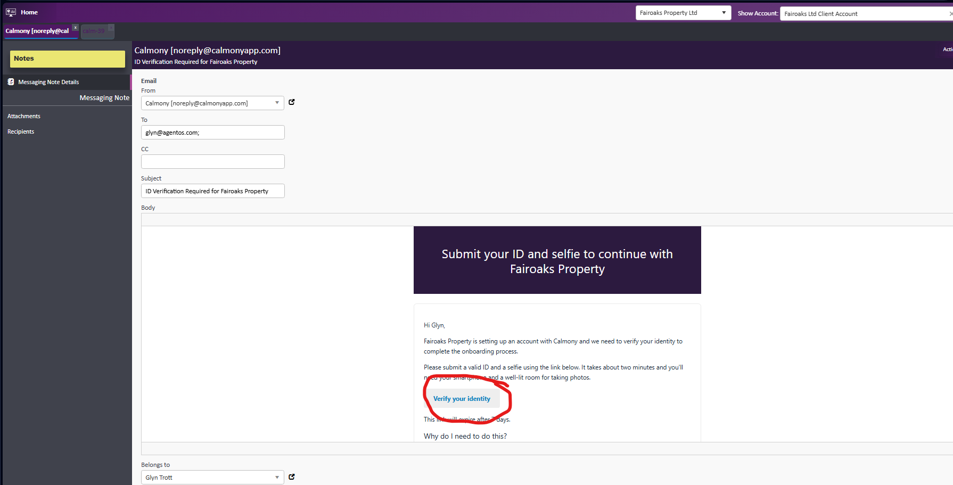Screen dimensions: 953x485
Task: Expand the Fairoaks Property Ltd company dropdown
Action: click(x=724, y=13)
